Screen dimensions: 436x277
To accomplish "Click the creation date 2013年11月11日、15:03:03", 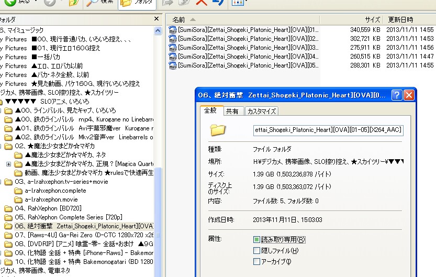I will [287, 220].
